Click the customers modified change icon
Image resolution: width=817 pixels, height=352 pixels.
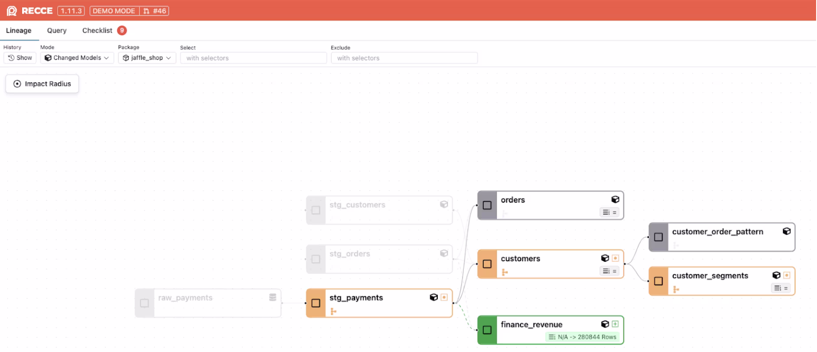615,258
